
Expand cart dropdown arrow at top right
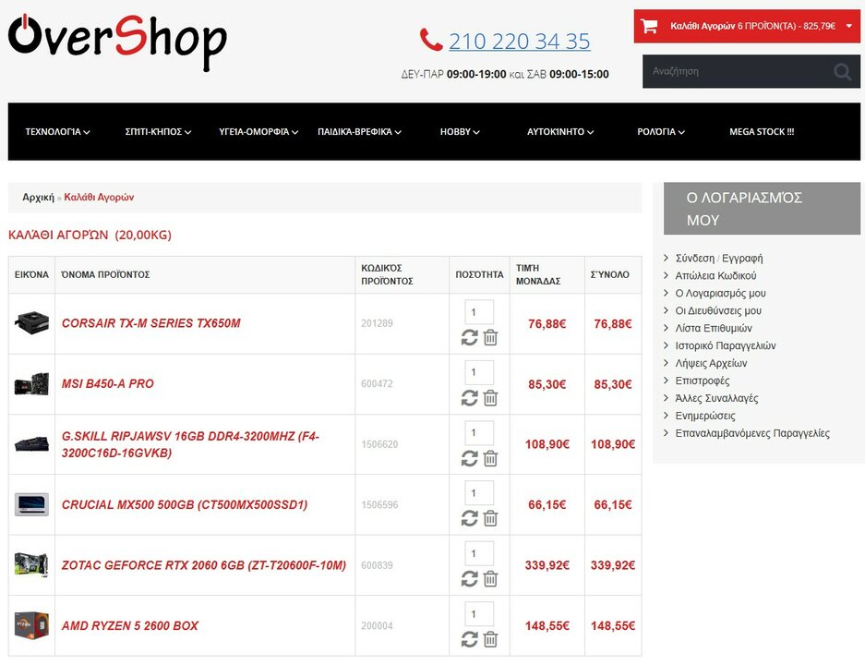[849, 26]
